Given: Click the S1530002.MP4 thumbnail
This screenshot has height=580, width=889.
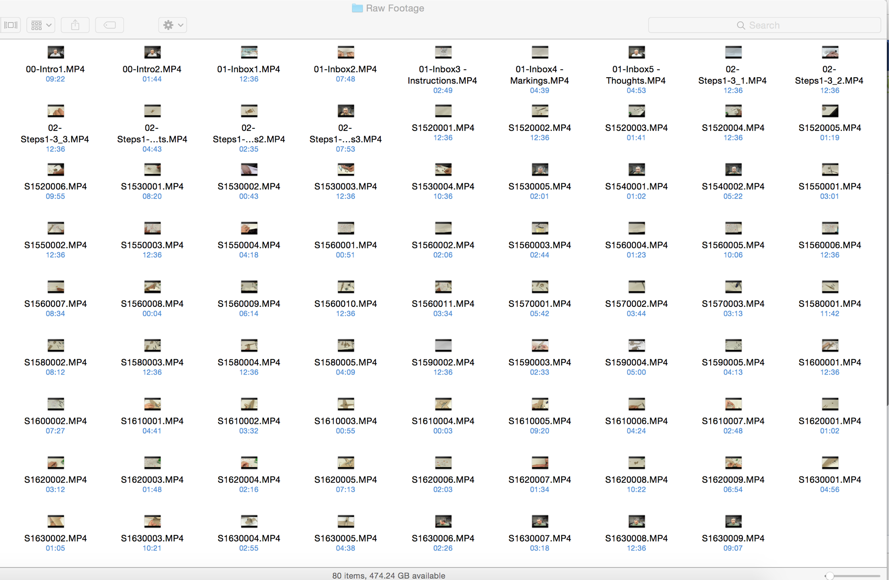Looking at the screenshot, I should click(x=249, y=169).
